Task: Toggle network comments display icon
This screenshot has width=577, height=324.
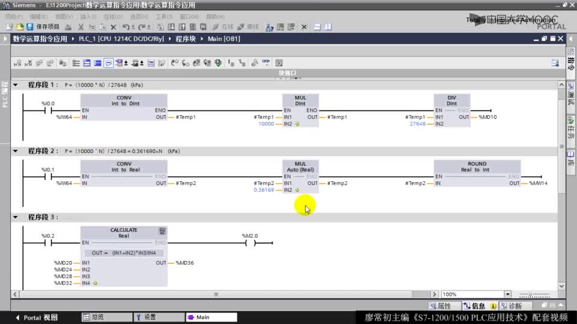Action: click(109, 63)
